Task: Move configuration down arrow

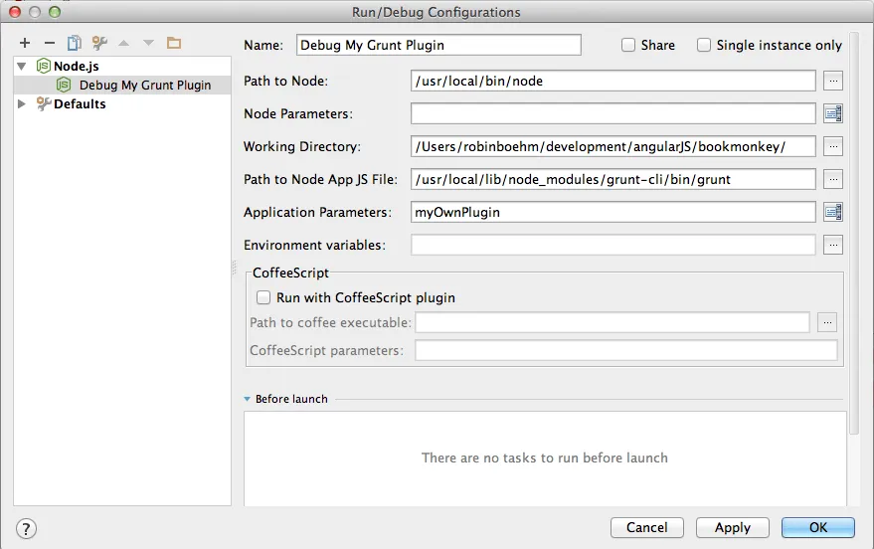Action: pos(148,43)
